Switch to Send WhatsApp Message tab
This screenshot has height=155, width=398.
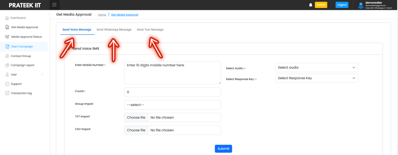pos(114,30)
